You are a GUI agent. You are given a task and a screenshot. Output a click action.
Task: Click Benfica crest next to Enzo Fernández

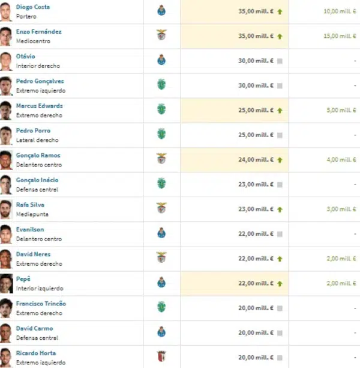click(x=161, y=35)
